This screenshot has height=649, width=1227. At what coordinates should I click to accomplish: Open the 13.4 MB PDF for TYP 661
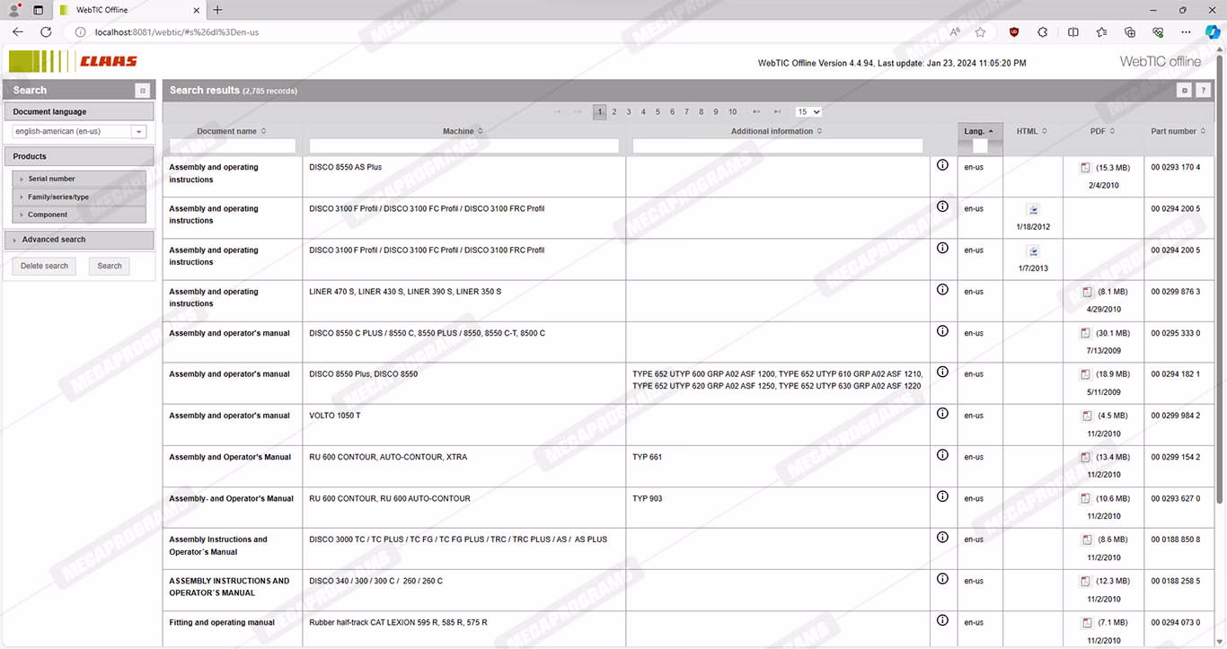[x=1086, y=457]
